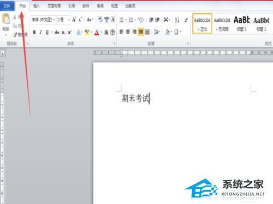Apply the Heading 2 style
The width and height of the screenshot is (273, 204).
pos(262,23)
